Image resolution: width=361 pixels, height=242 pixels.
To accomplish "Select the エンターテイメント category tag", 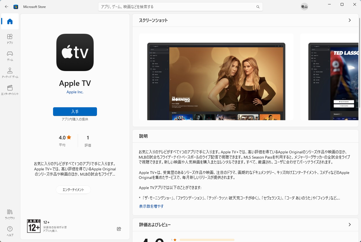I will tap(73, 190).
